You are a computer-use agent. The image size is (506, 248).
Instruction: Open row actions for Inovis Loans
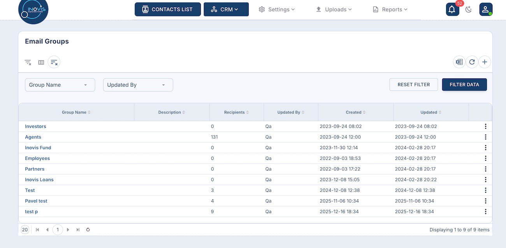pyautogui.click(x=485, y=180)
